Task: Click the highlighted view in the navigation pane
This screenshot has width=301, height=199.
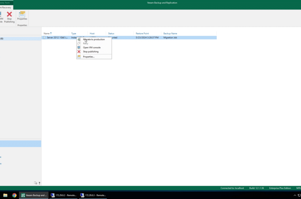Action: [x=20, y=144]
